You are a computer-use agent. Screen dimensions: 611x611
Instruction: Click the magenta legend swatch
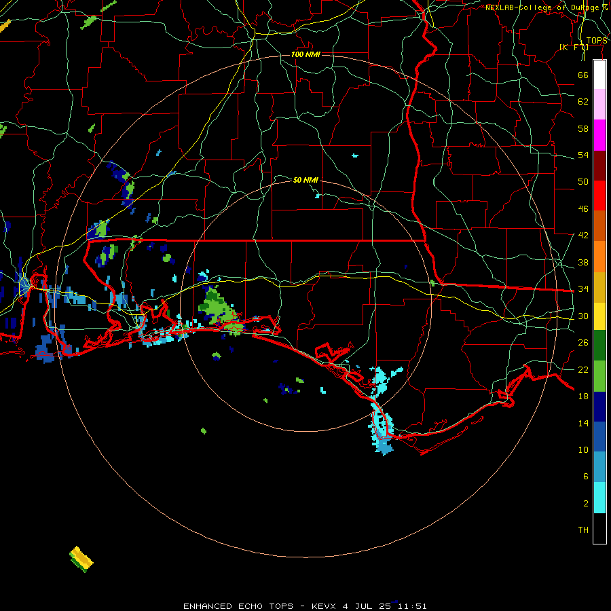coord(599,135)
